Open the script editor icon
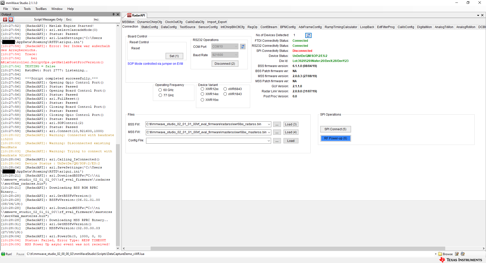The width and height of the screenshot is (486, 263). pyautogui.click(x=457, y=254)
